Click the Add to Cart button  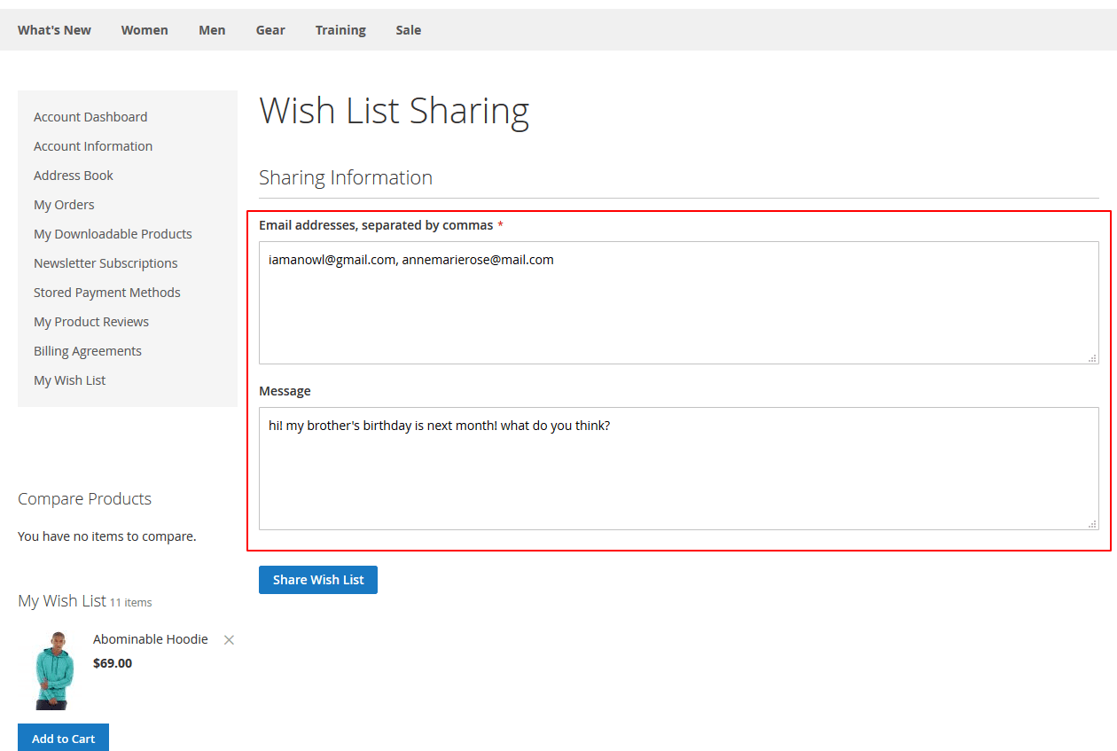(x=63, y=738)
